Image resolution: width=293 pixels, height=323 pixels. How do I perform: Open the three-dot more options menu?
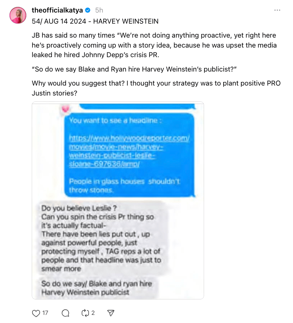point(278,10)
